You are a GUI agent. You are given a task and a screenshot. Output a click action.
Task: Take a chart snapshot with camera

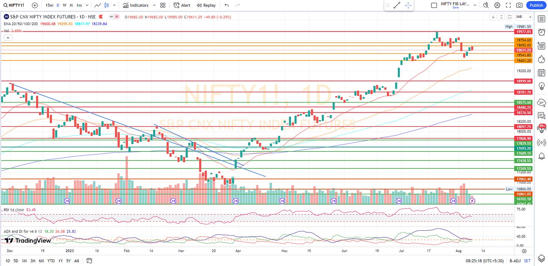point(519,5)
